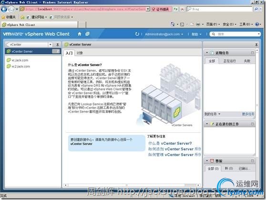Select vc2.jack.com in the navigator
Image resolution: width=266 pixels, height=200 pixels.
(18, 66)
